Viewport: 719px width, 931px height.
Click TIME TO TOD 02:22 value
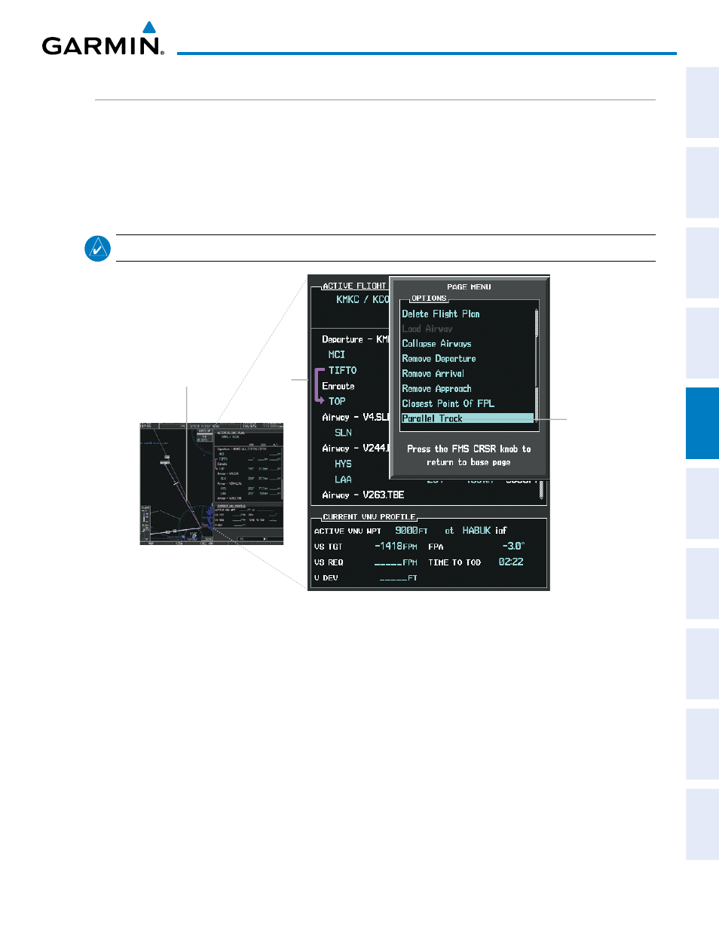coord(511,562)
